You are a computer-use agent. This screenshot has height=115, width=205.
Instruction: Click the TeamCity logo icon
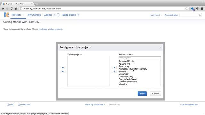[x=6, y=15]
